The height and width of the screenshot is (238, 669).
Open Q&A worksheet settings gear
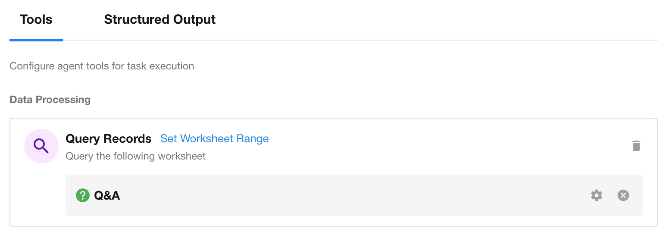point(597,195)
